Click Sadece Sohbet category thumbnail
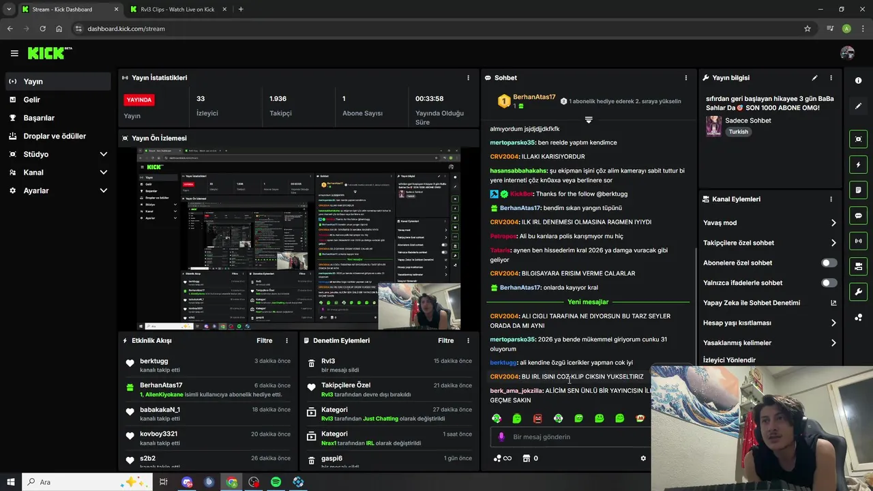Viewport: 873px width, 491px height. 713,125
